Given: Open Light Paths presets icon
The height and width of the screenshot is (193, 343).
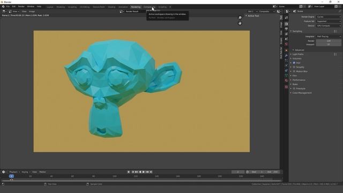Looking at the screenshot, I should click(335, 54).
